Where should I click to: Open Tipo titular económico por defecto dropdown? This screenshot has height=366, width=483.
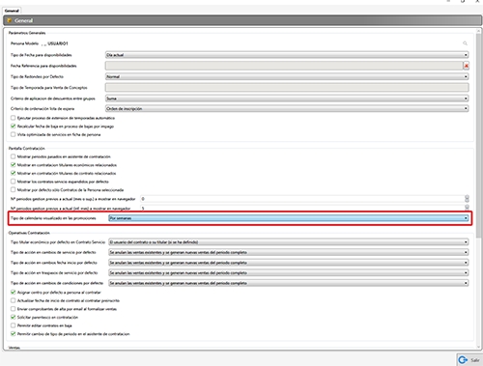(289, 242)
